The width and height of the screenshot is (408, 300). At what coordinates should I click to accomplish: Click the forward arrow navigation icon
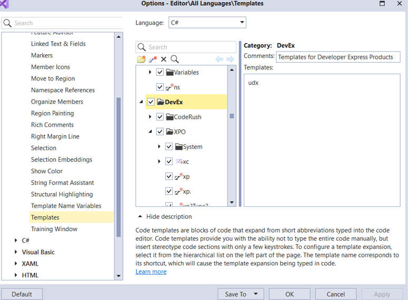230,59
